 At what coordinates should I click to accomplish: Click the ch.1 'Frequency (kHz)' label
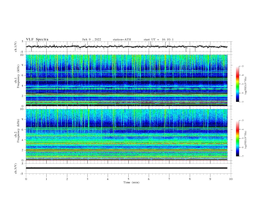pos(18,77)
